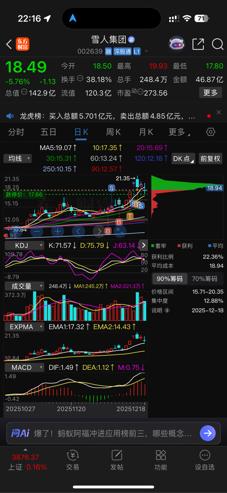Tap the 获利比例 22.36% value
Screen dimensions: 227x493
[x=213, y=257]
